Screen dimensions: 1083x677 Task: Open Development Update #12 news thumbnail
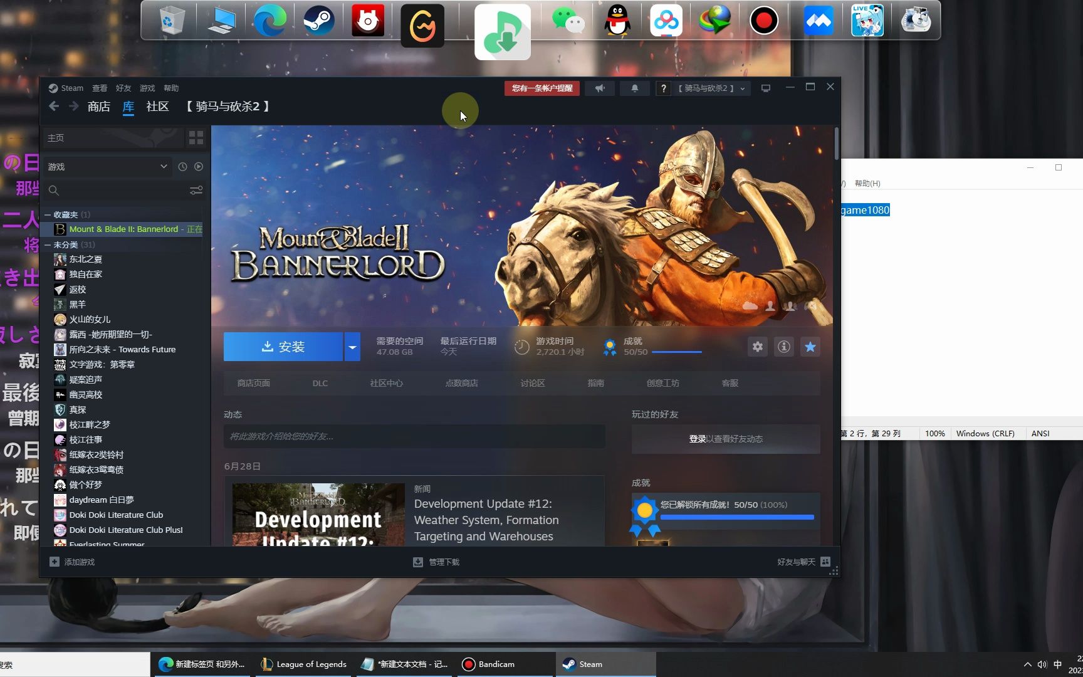click(318, 514)
